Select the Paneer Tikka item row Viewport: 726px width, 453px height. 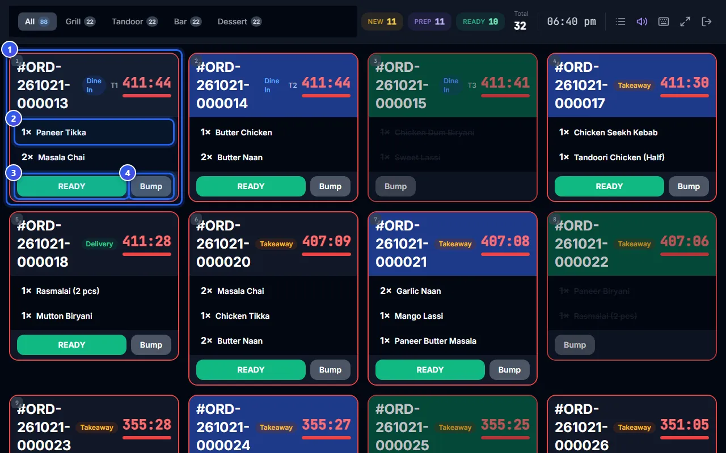point(94,133)
